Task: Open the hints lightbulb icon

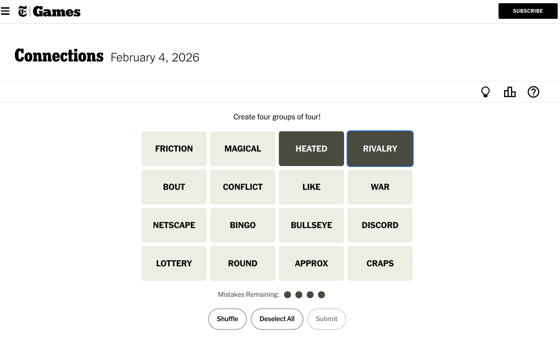Action: (485, 92)
